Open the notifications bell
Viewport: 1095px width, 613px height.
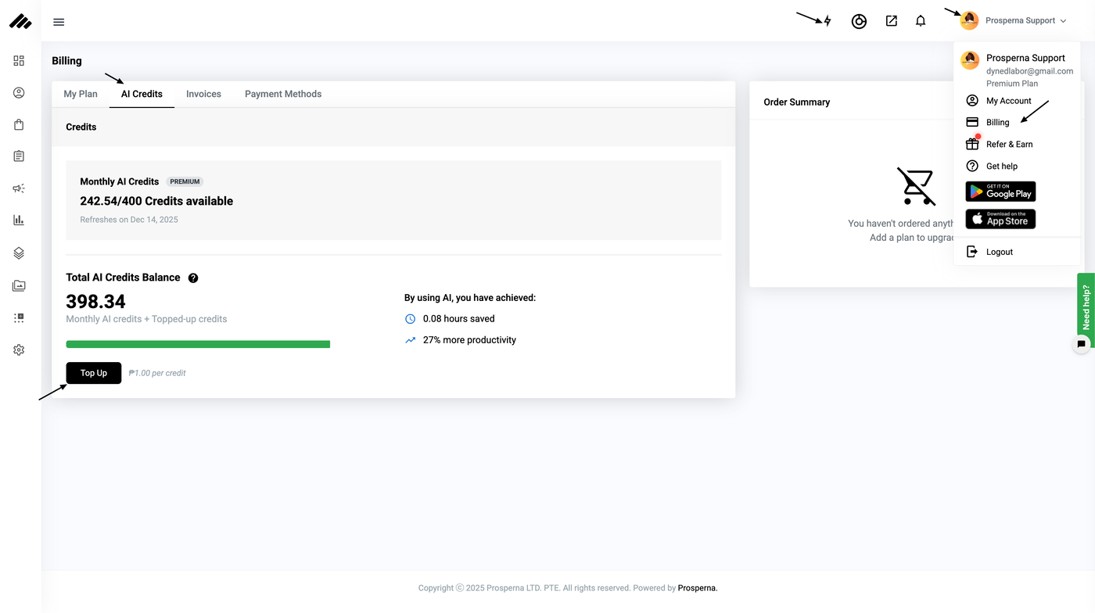tap(921, 21)
